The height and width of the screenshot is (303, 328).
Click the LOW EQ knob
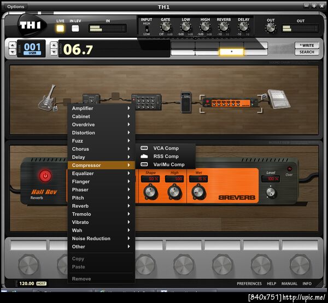[x=185, y=27]
